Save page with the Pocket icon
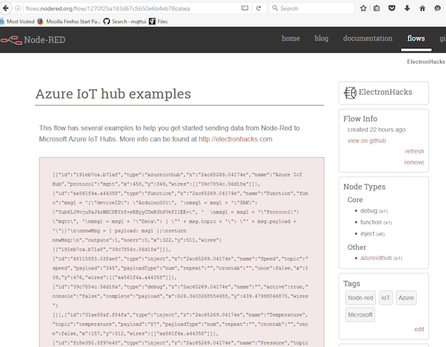The height and width of the screenshot is (347, 446). point(392,8)
